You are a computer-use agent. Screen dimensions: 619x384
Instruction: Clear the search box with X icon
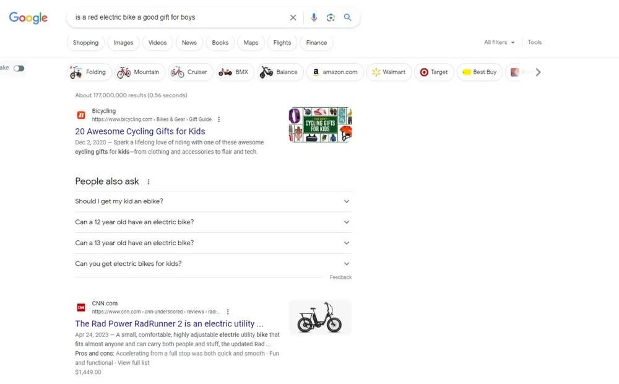pyautogui.click(x=293, y=17)
